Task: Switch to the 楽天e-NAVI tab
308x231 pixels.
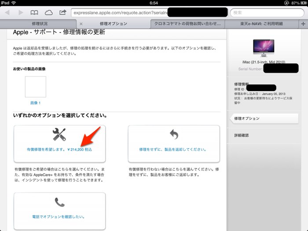Action: (x=261, y=24)
